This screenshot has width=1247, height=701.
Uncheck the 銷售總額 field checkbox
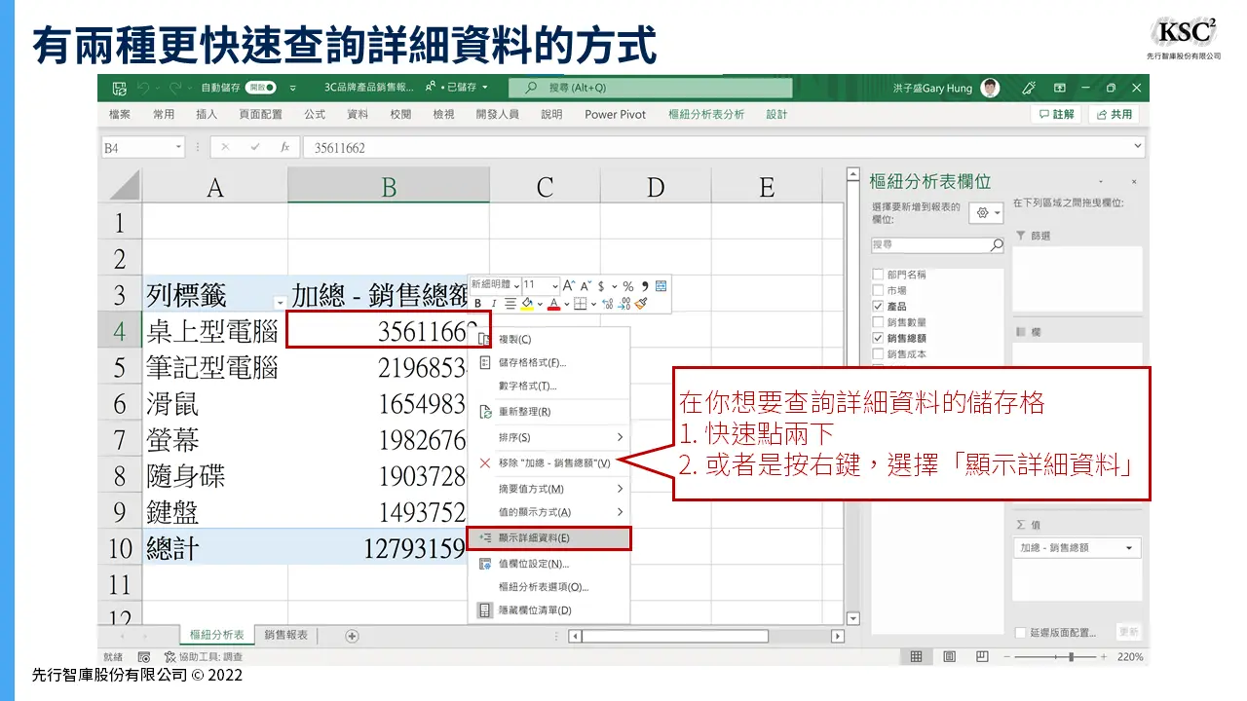point(878,338)
